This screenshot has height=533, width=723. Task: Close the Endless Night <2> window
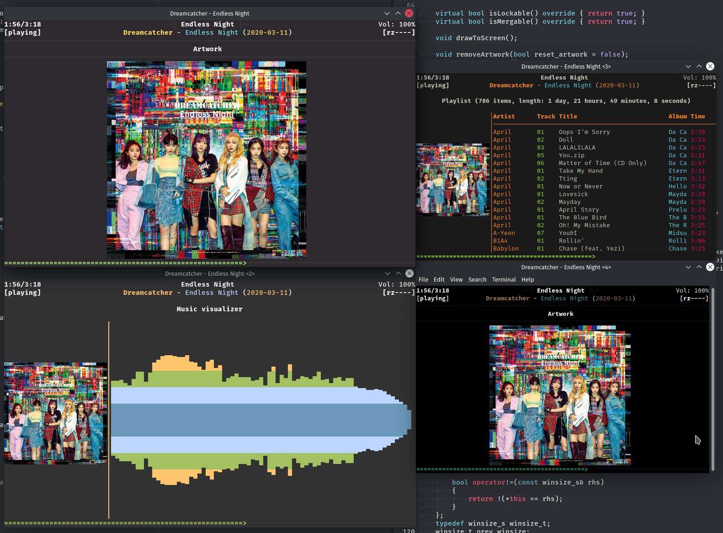[x=409, y=273]
